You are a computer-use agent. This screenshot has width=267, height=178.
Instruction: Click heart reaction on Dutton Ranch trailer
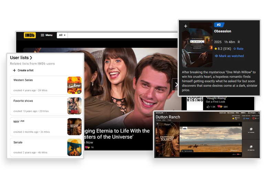238,154
